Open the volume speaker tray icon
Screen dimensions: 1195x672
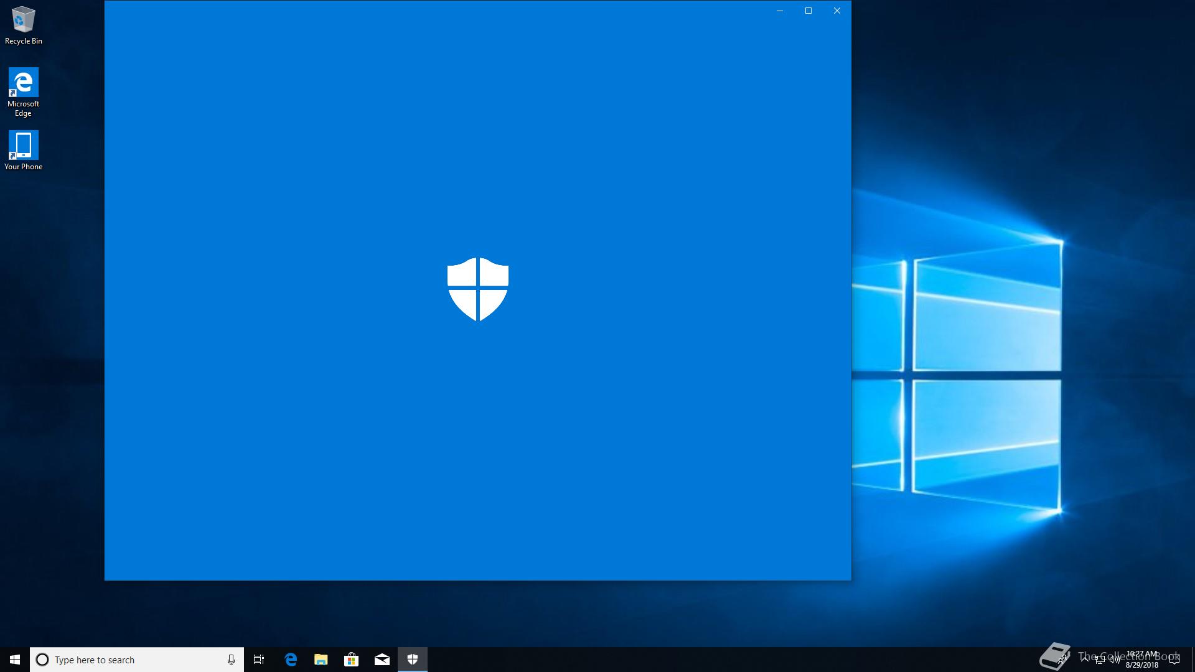click(1115, 660)
